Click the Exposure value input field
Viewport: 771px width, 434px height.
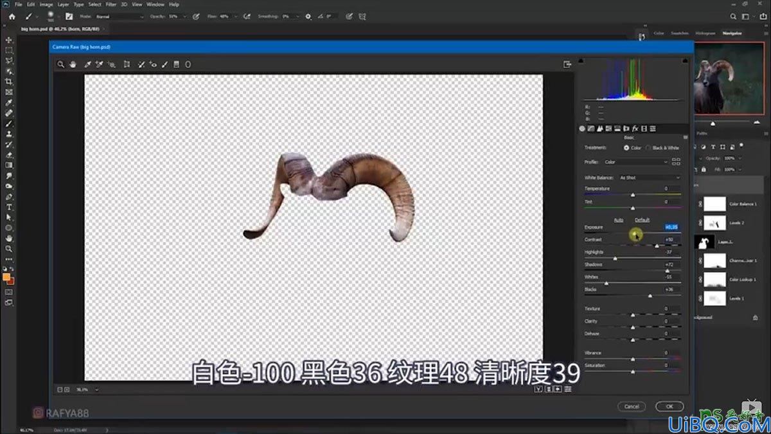[671, 227]
